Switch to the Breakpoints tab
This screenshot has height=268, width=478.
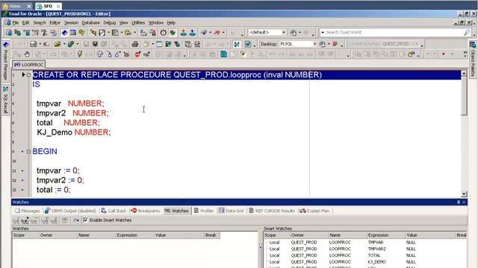(x=145, y=211)
